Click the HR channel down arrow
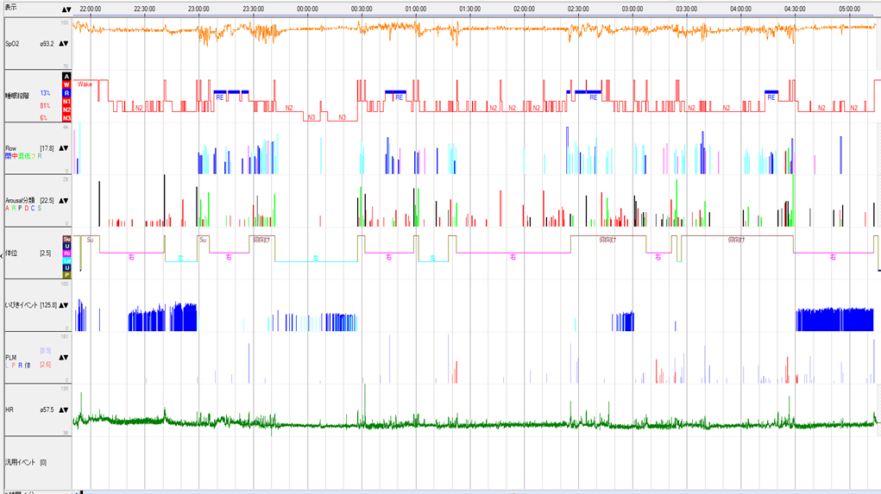Viewport: 881px width, 494px height. tap(68, 410)
